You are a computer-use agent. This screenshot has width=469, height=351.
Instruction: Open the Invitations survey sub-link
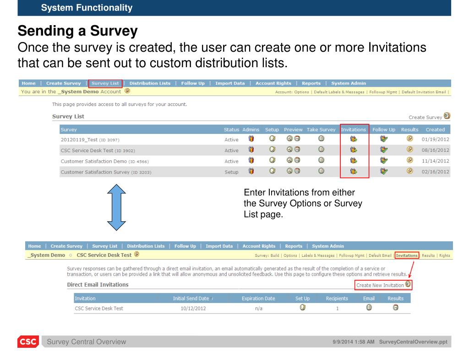click(x=407, y=255)
